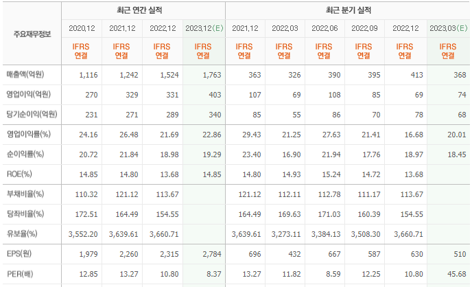Image resolution: width=472 pixels, height=287 pixels.
Task: Click estimated operating profit 403
Action: [215, 95]
